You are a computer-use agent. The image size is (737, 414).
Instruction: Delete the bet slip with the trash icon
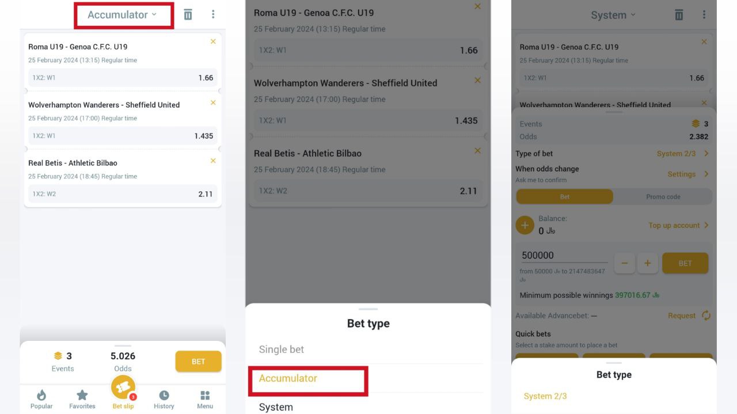188,15
